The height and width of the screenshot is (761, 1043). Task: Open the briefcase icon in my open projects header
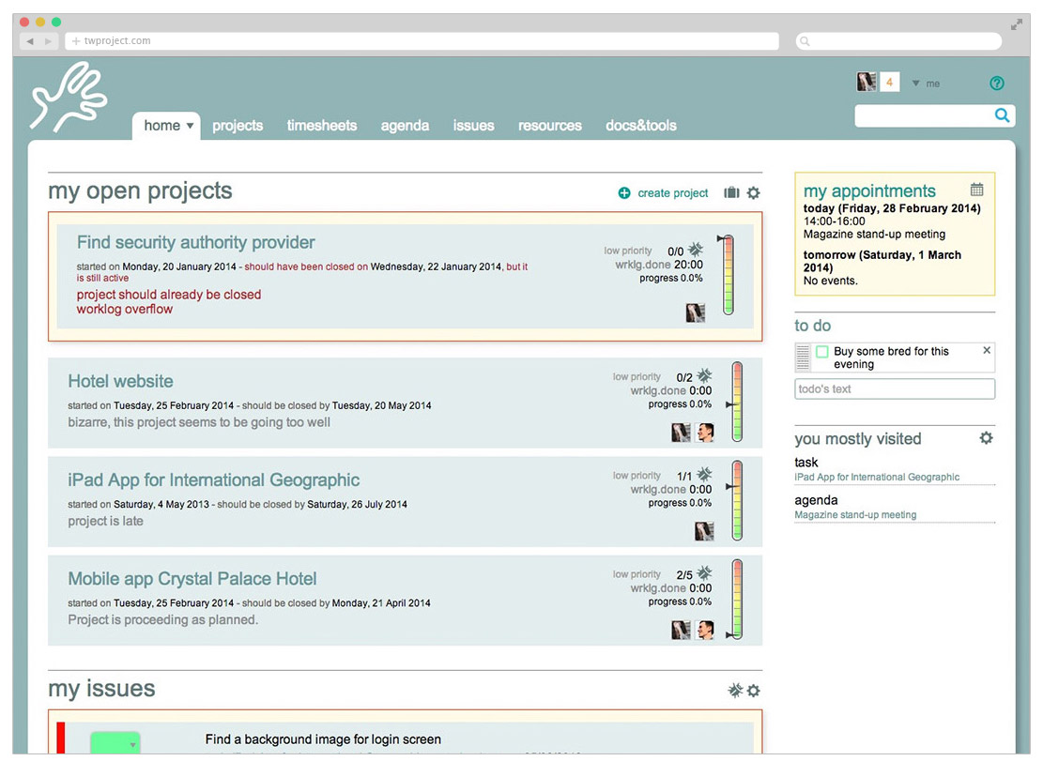coord(731,192)
